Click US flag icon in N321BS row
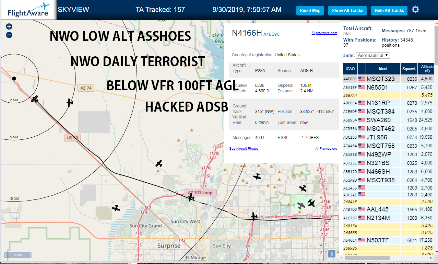Image resolution: width=438 pixels, height=264 pixels. coord(362,163)
